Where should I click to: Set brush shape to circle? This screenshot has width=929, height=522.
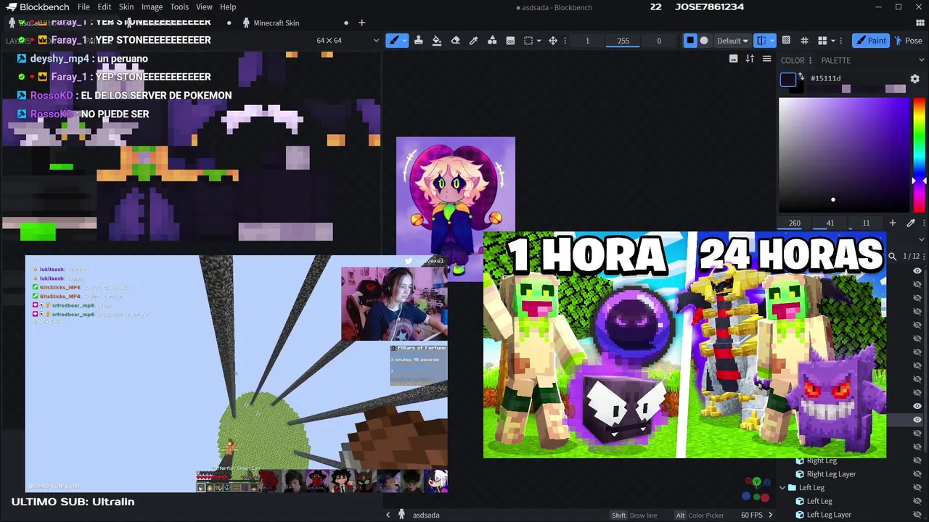click(x=704, y=41)
